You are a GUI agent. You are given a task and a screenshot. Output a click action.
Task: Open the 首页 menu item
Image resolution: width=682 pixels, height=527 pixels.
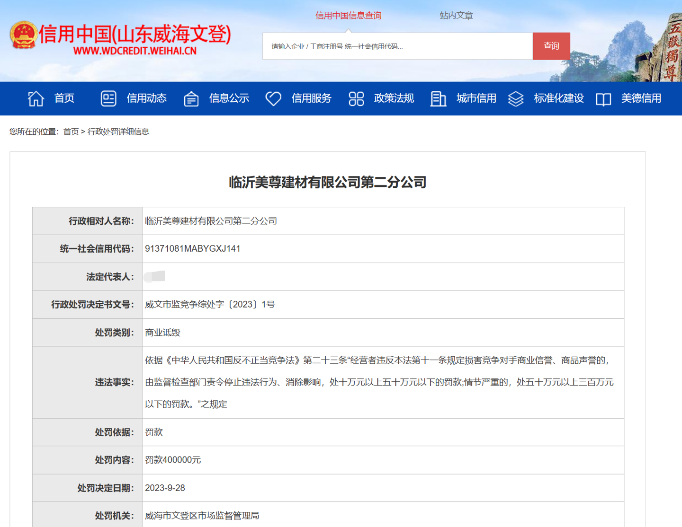pyautogui.click(x=64, y=98)
